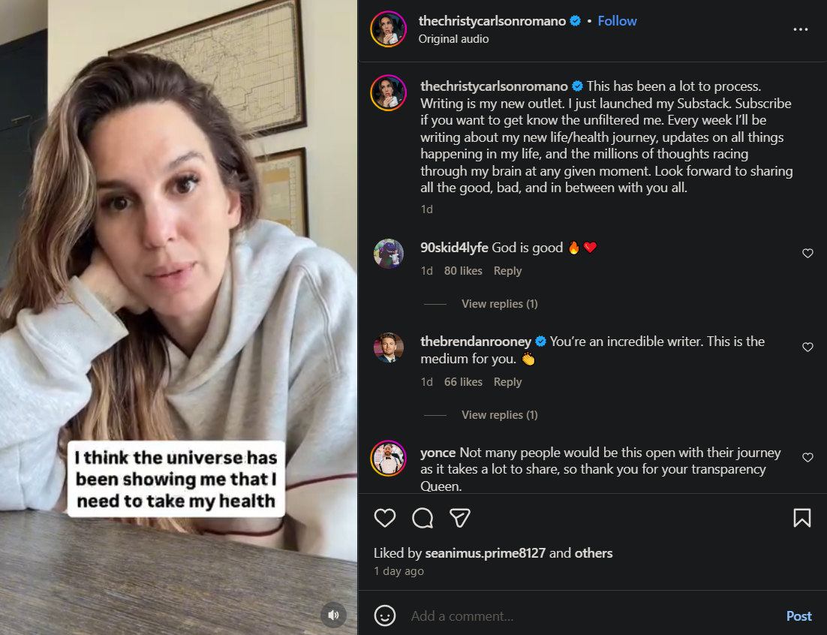Expand replies under thebrendanrooney's comment
This screenshot has width=827, height=635.
click(x=499, y=415)
